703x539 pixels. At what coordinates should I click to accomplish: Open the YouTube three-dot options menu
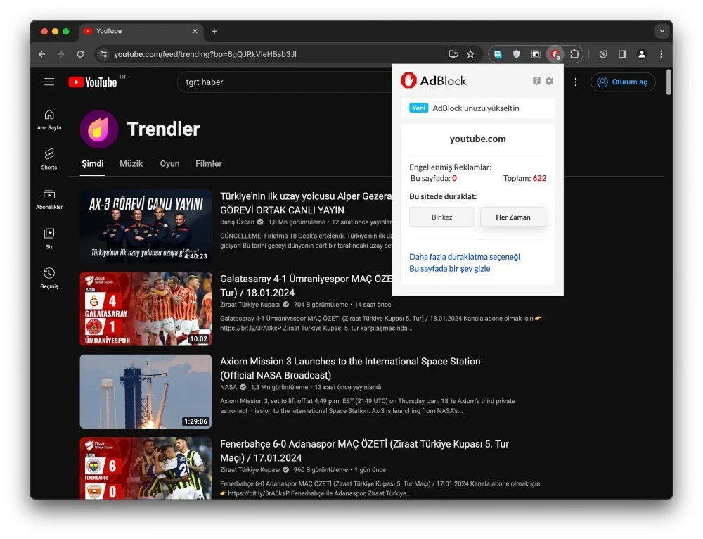[576, 82]
